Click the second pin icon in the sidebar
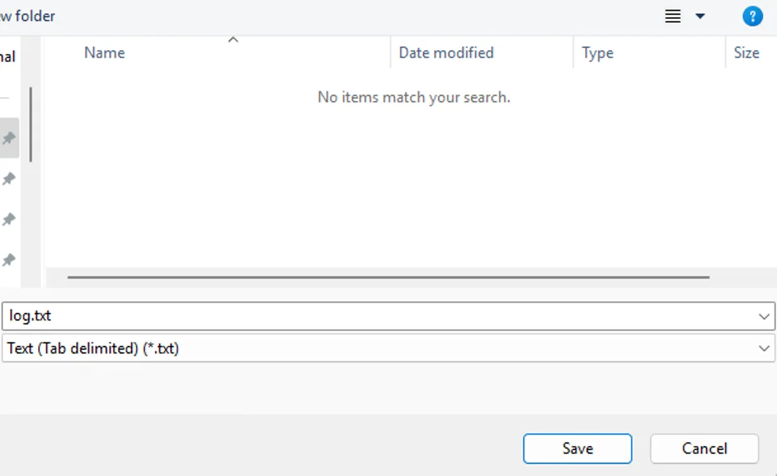 [9, 179]
